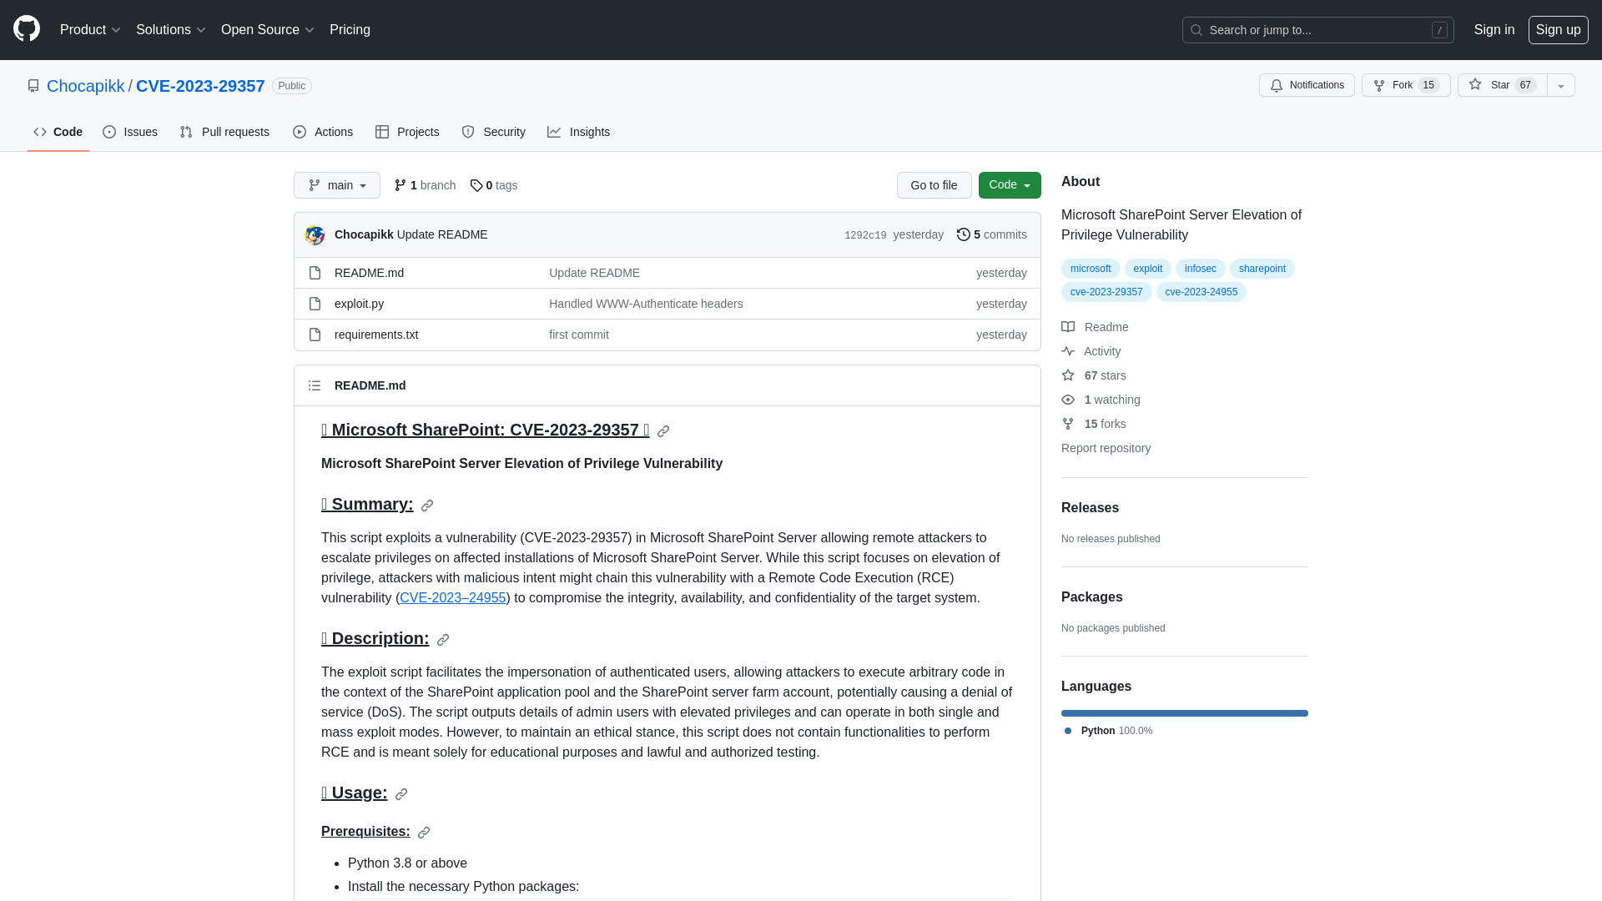The height and width of the screenshot is (901, 1602).
Task: Switch to the Actions tab
Action: pyautogui.click(x=323, y=132)
